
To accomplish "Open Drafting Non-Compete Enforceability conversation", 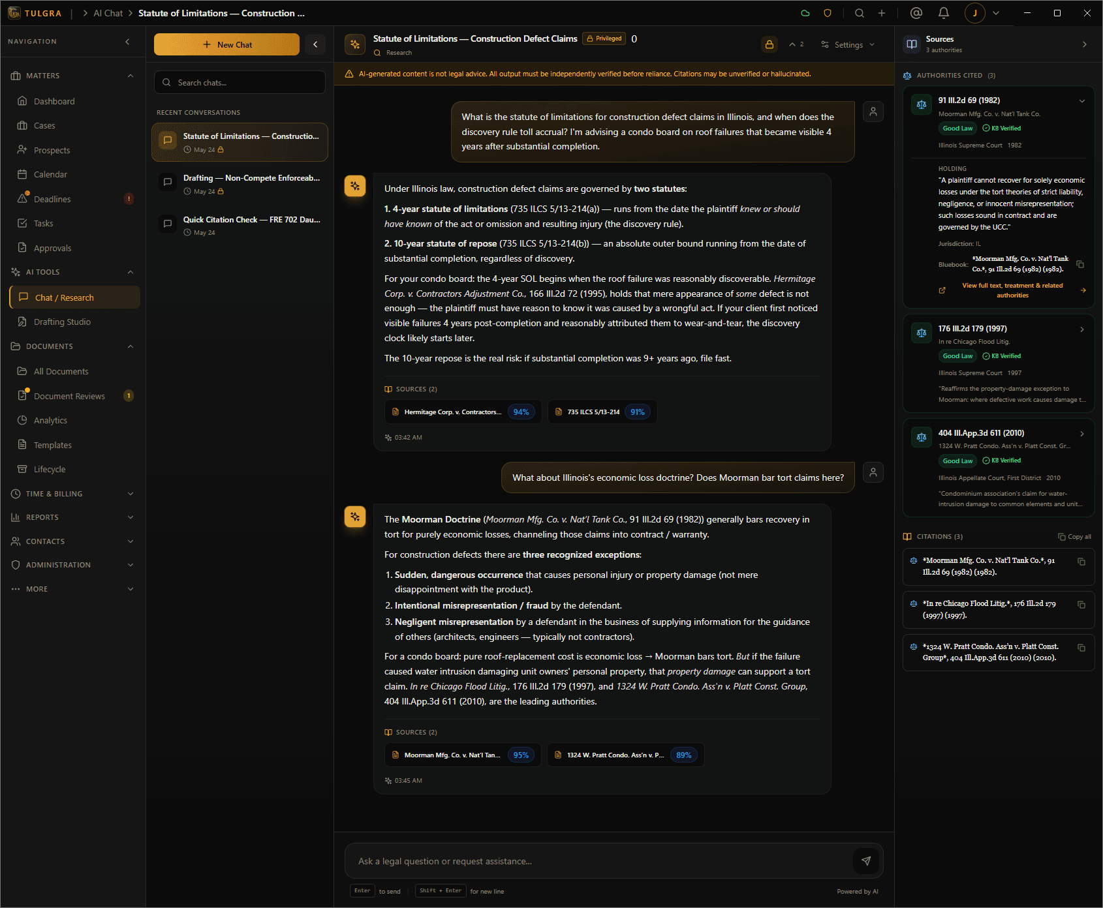I will [240, 184].
